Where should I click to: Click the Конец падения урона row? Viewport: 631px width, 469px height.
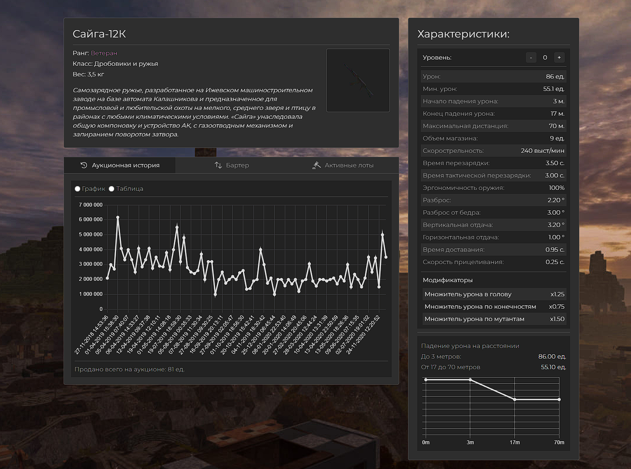[494, 113]
